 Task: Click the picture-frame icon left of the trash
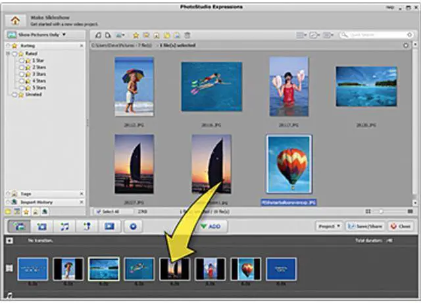177,35
